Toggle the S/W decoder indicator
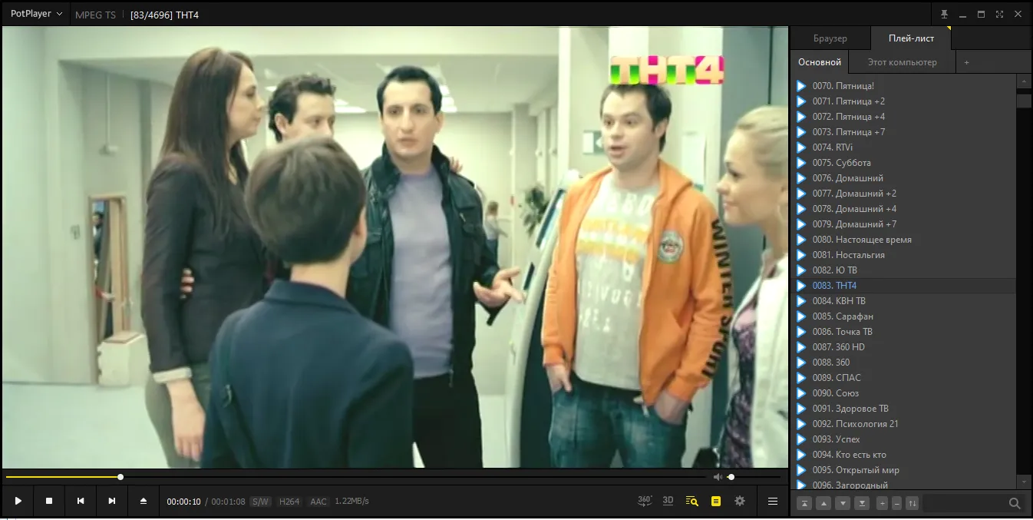1033x520 pixels. [x=261, y=502]
